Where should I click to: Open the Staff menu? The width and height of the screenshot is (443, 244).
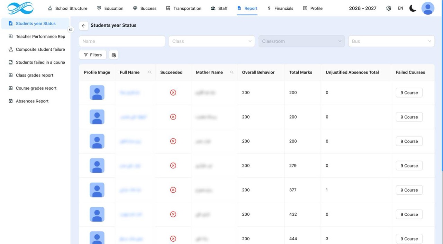(219, 9)
